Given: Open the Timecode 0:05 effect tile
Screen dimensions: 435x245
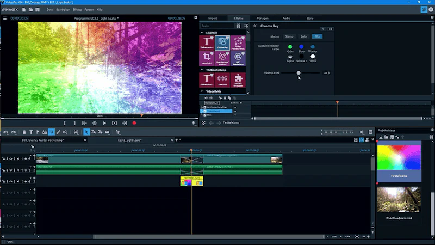Looking at the screenshot, I should pos(222,80).
